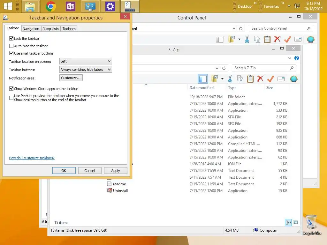Click rename icon in 7-Zip toolbar

pyautogui.click(x=281, y=79)
